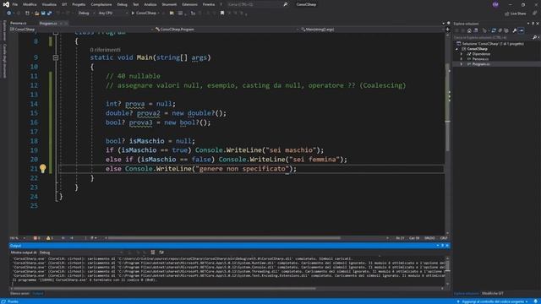Expand the Dipendenze node
The image size is (541, 304).
pyautogui.click(x=462, y=54)
